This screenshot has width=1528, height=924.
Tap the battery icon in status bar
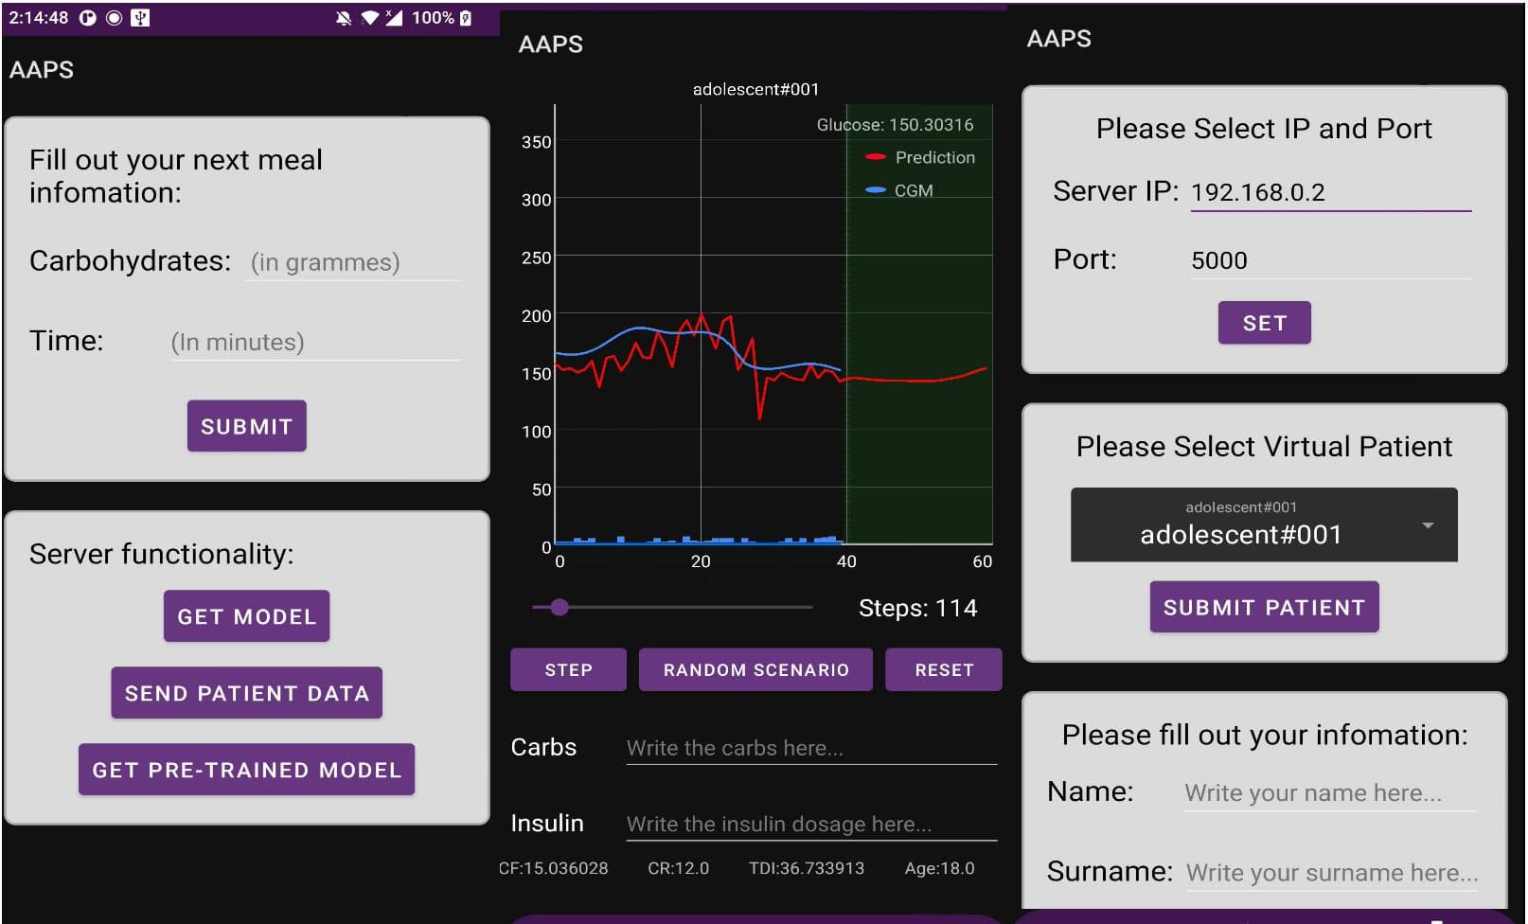tap(466, 18)
